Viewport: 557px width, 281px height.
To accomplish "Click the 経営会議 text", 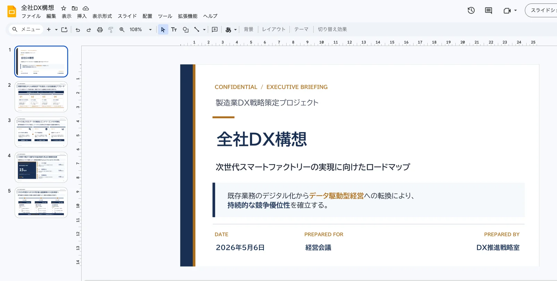I will pos(318,247).
